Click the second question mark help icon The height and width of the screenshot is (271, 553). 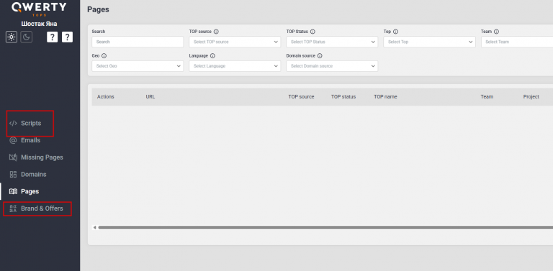click(68, 37)
